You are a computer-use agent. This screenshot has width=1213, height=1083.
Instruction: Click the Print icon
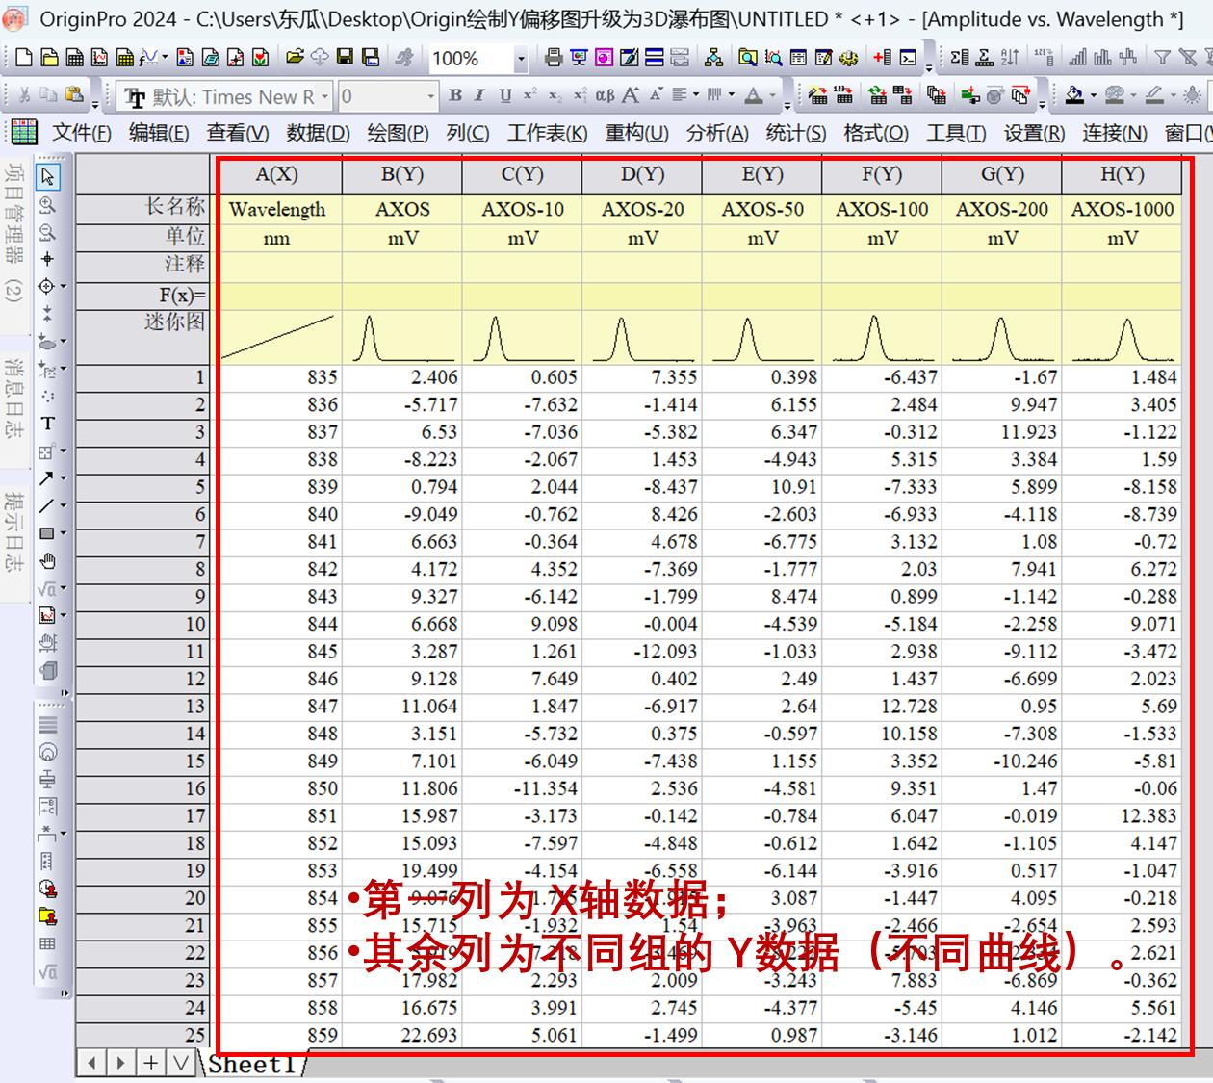click(x=554, y=59)
